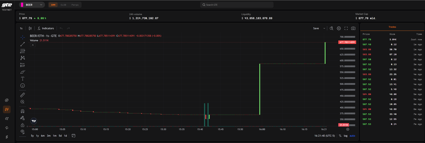Select the trend line tool

pos(23,44)
